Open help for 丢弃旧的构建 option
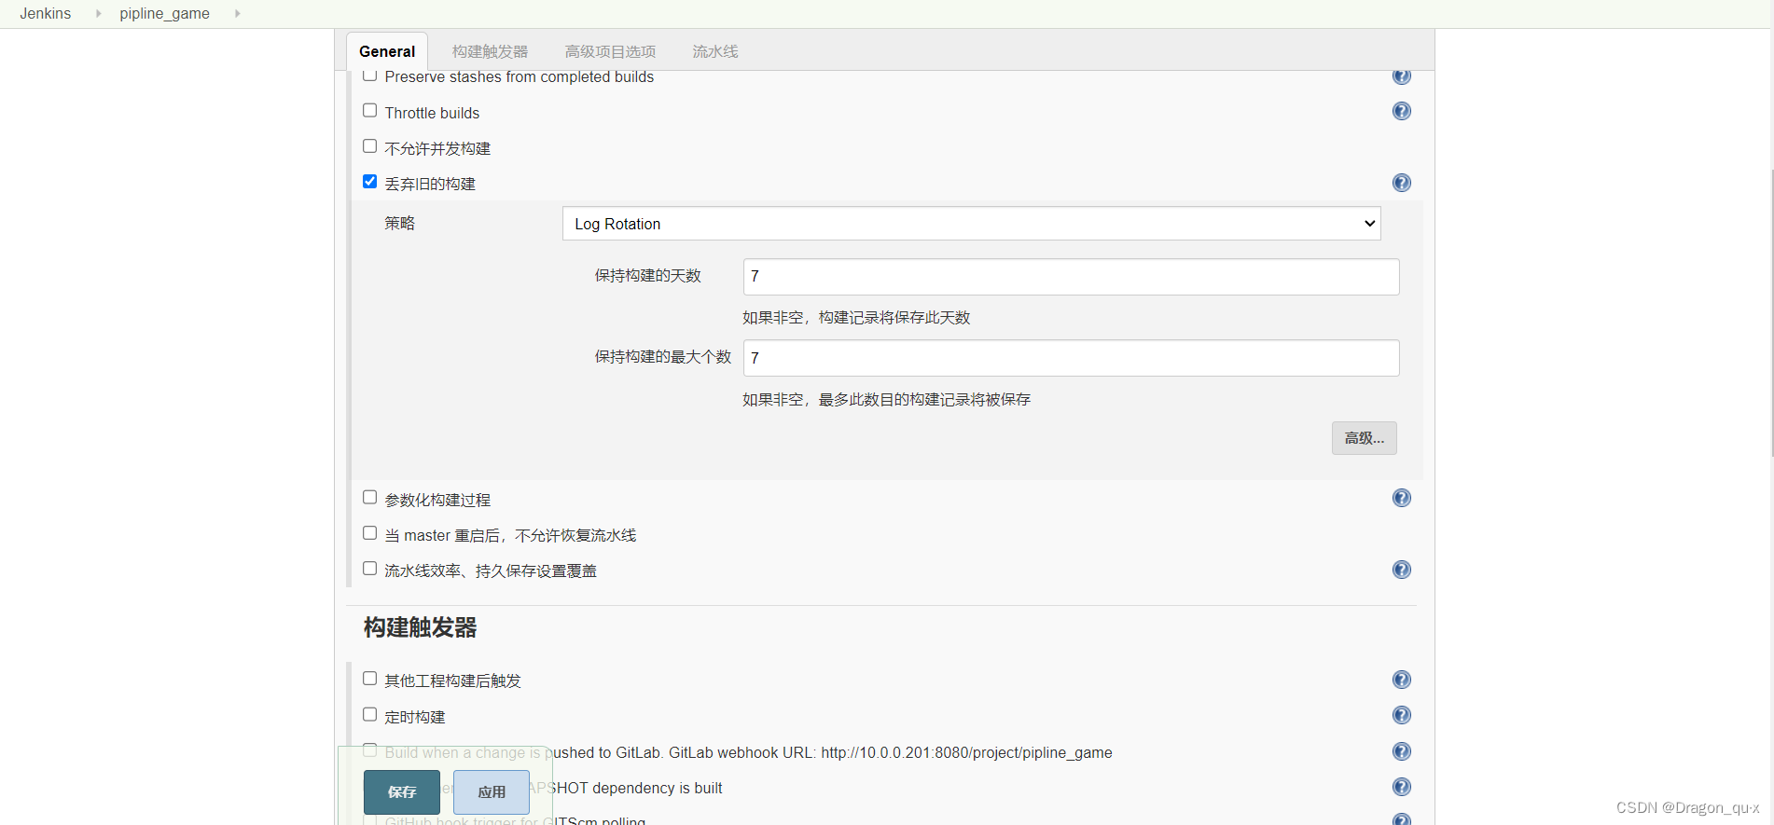The image size is (1774, 825). [1401, 183]
